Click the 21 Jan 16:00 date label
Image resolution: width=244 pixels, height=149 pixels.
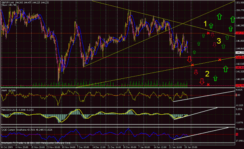point(175,147)
